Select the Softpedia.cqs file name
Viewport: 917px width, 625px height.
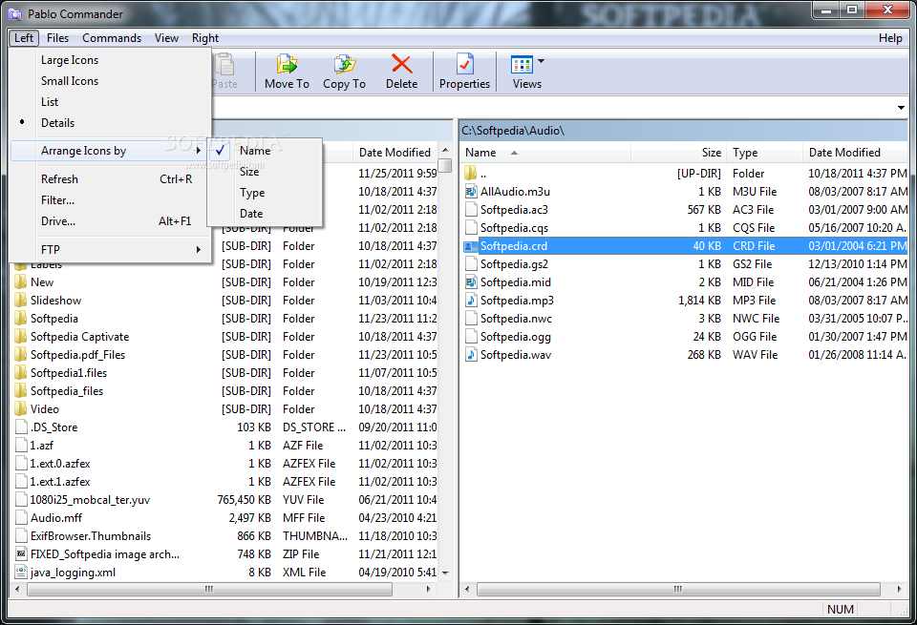[514, 228]
